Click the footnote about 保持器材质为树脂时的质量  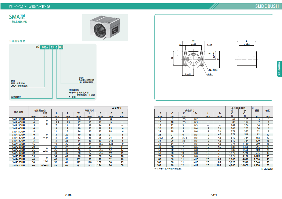[x=168, y=169]
